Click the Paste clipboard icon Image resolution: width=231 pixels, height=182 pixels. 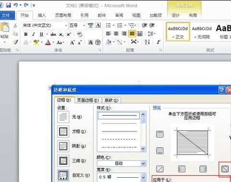click(5, 27)
